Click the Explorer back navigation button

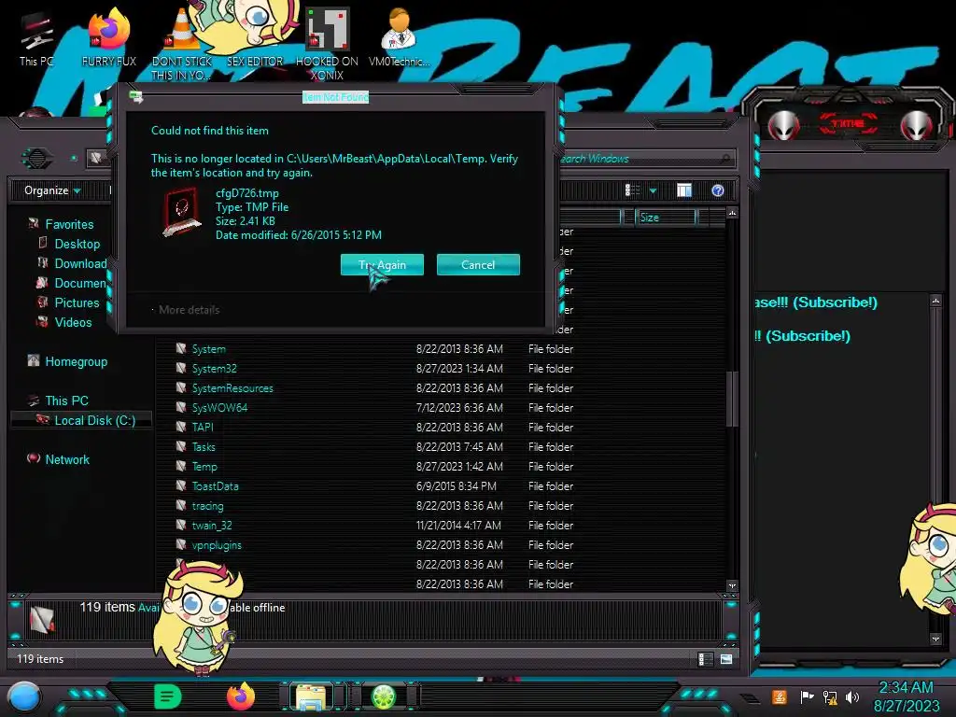[37, 159]
